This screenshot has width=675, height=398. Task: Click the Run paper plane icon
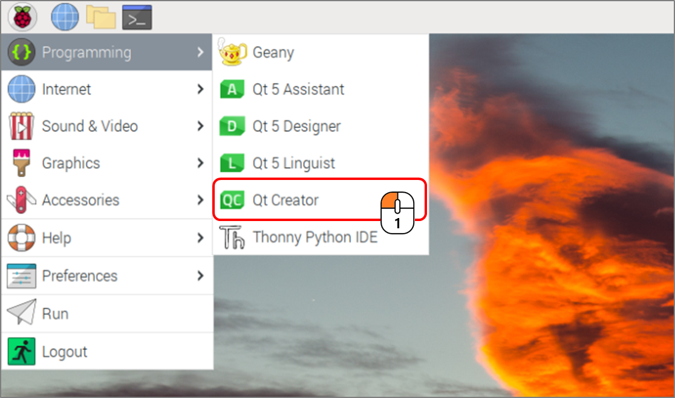tap(22, 312)
